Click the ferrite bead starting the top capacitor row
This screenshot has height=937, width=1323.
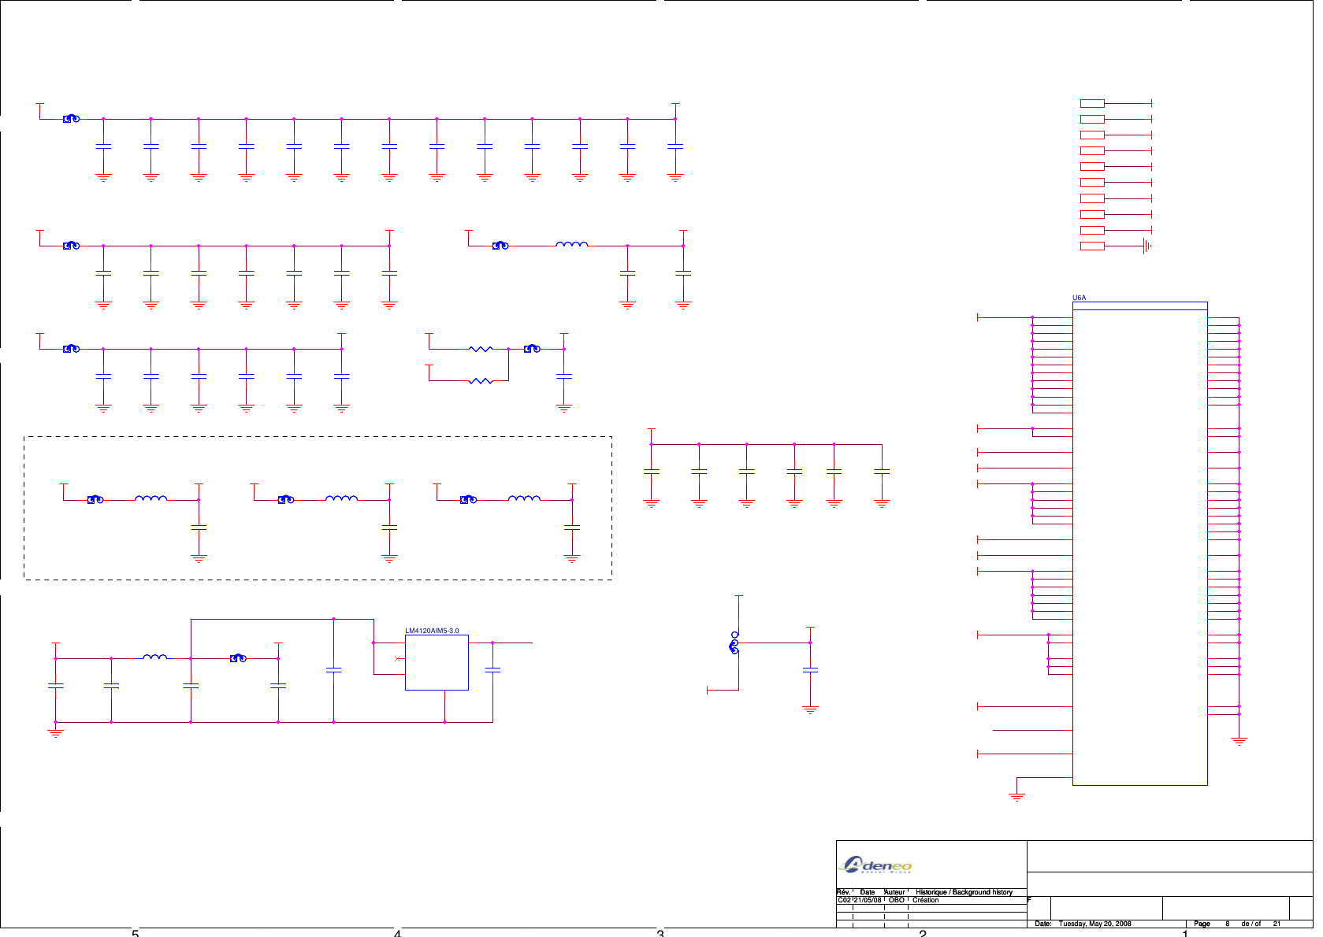pos(71,119)
